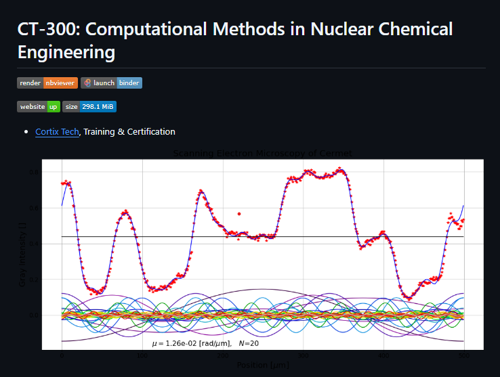Click the CT-300 page heading
This screenshot has height=377, width=500.
(235, 40)
